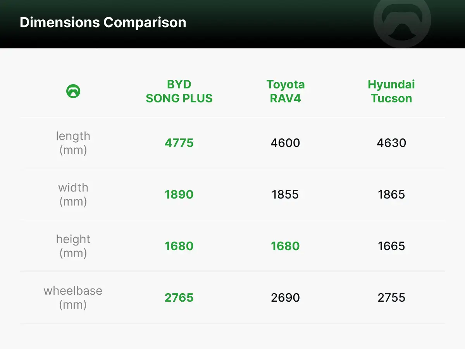Viewport: 465px width, 349px height.
Task: Select the Toyota RAV4 column header
Action: (286, 92)
